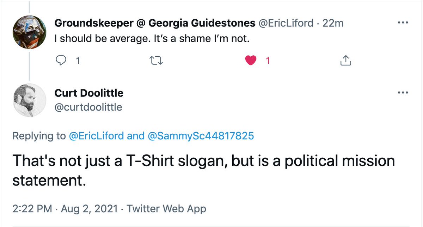Open more options on Curt Doolittle's tweet
The height and width of the screenshot is (227, 423).
[x=402, y=93]
